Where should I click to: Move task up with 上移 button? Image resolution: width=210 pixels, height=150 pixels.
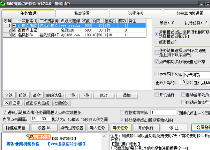71,95
